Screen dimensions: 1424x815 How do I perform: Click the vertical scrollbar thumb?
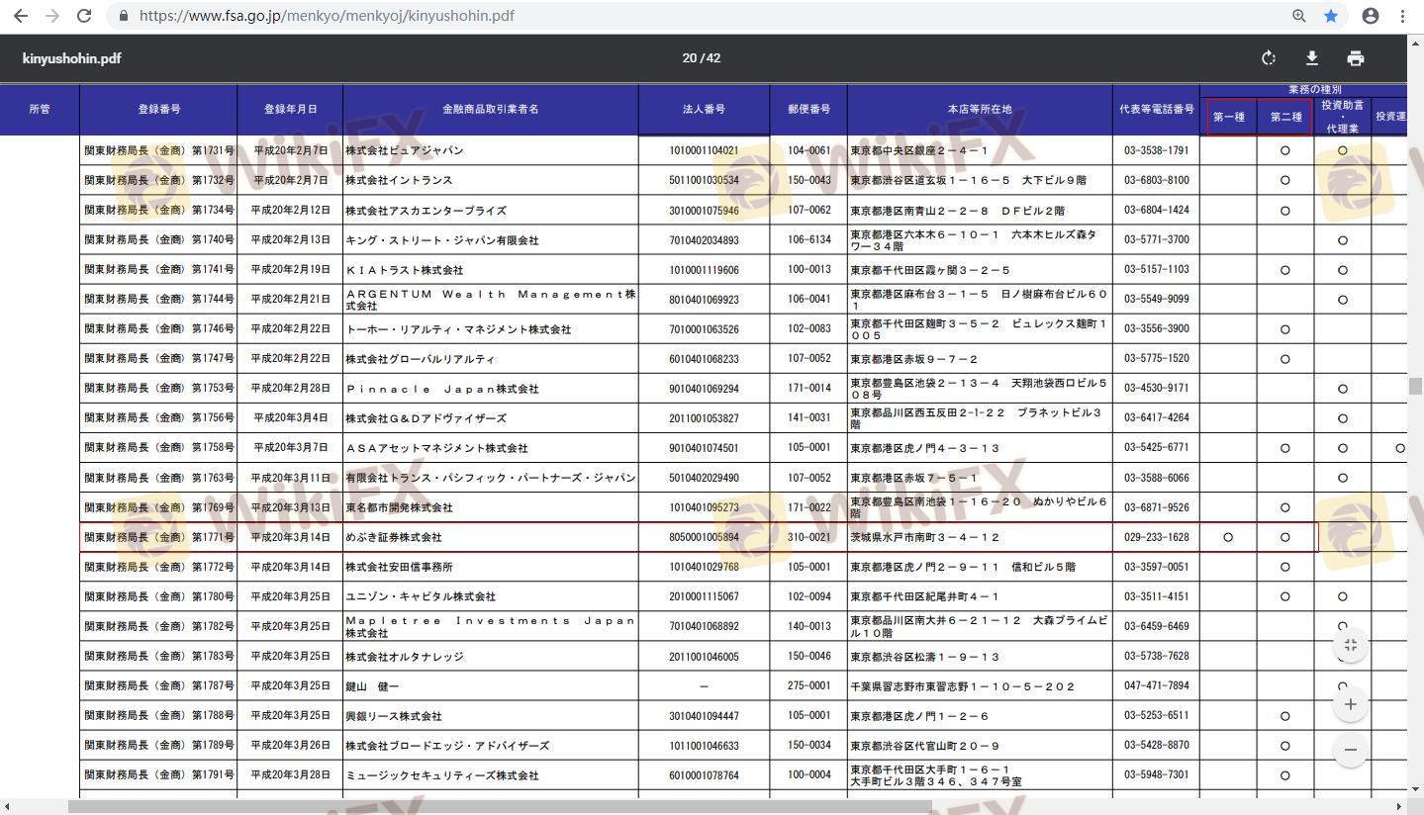(x=1416, y=386)
